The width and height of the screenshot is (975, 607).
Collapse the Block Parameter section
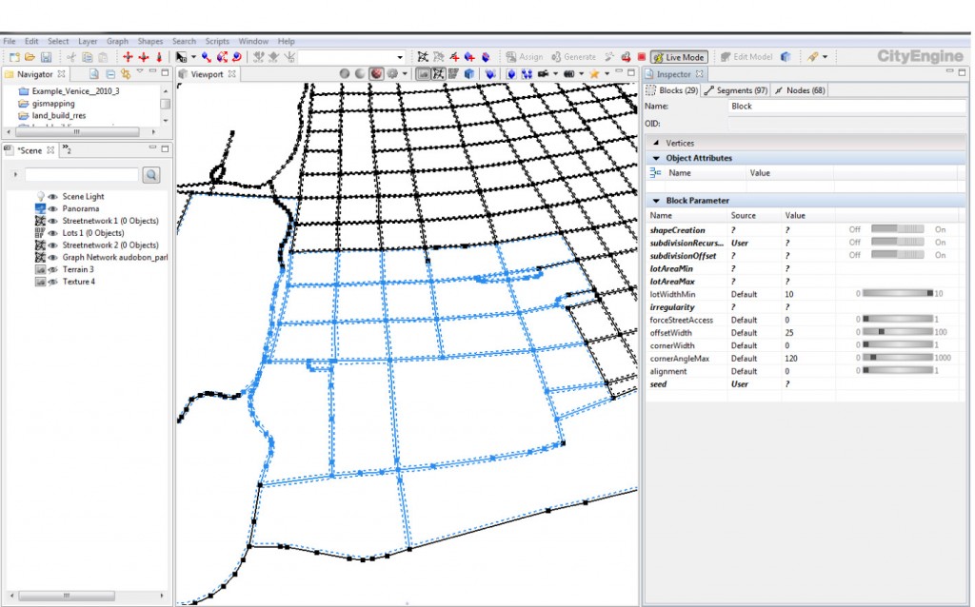[x=656, y=201]
